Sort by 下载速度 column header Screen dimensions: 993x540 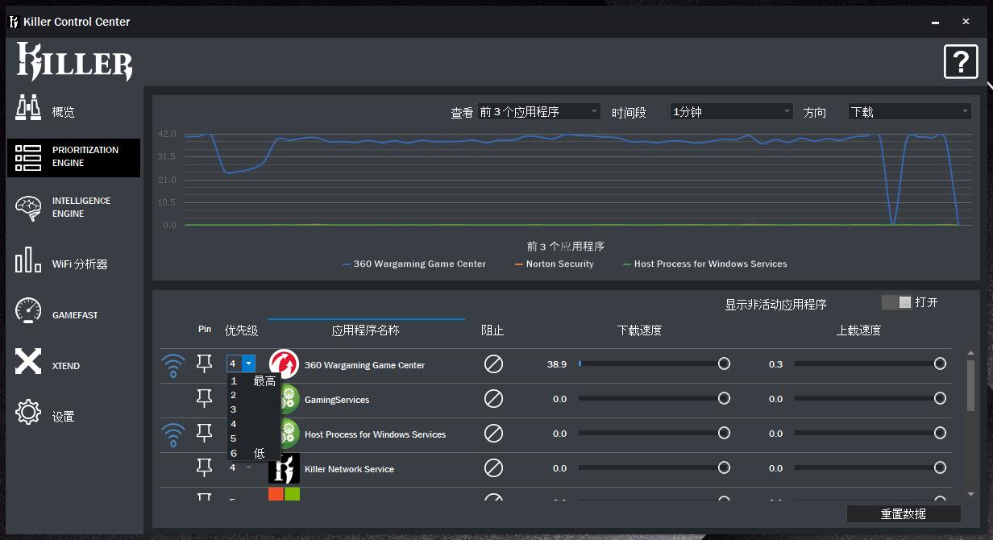639,330
